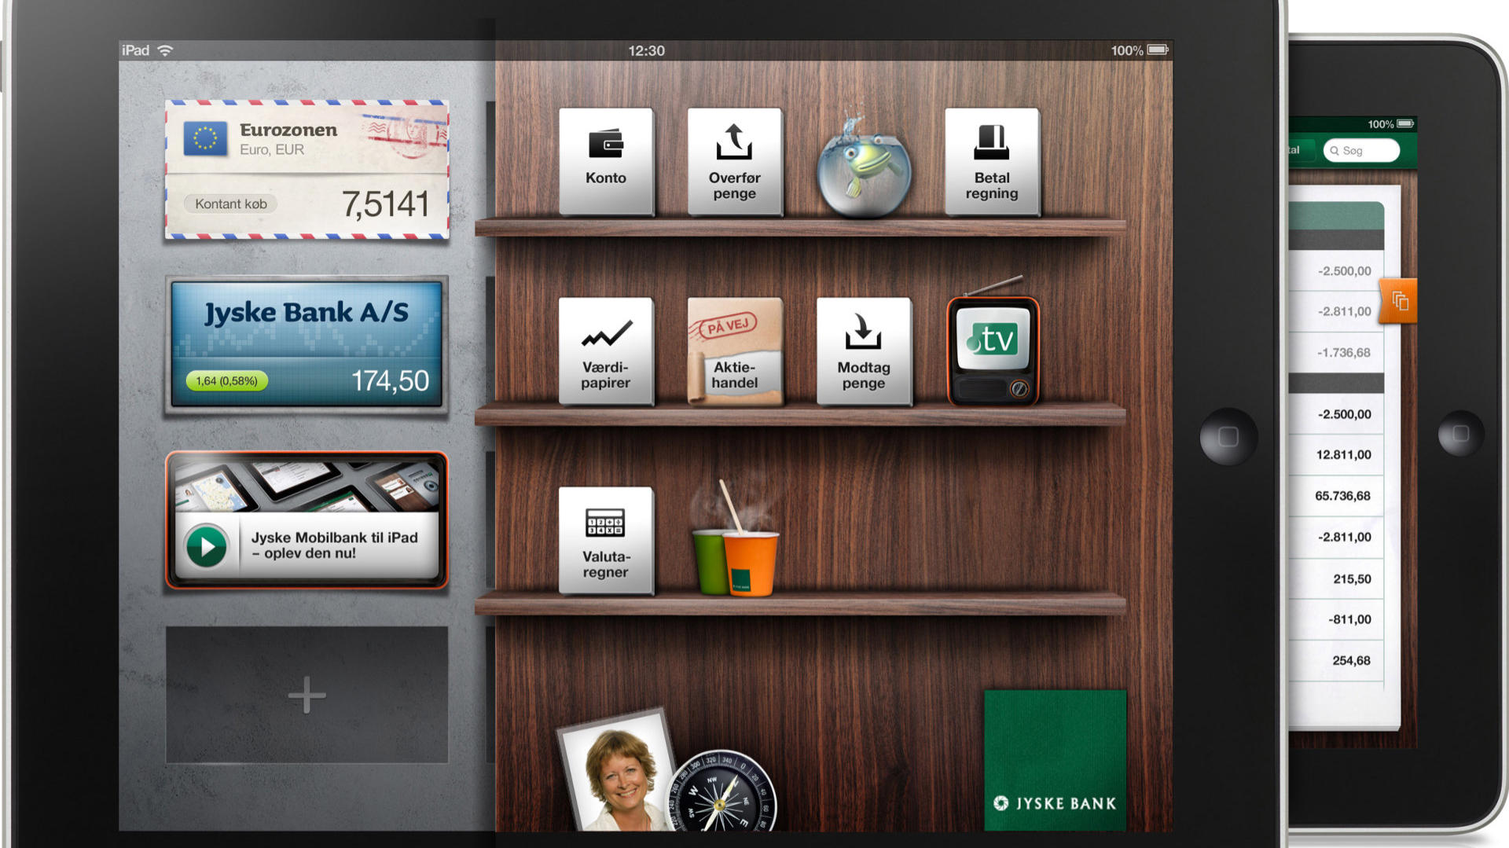Tap the EU flag icon on Eurozonen card
Viewport: 1509px width, 848px height.
[x=205, y=139]
